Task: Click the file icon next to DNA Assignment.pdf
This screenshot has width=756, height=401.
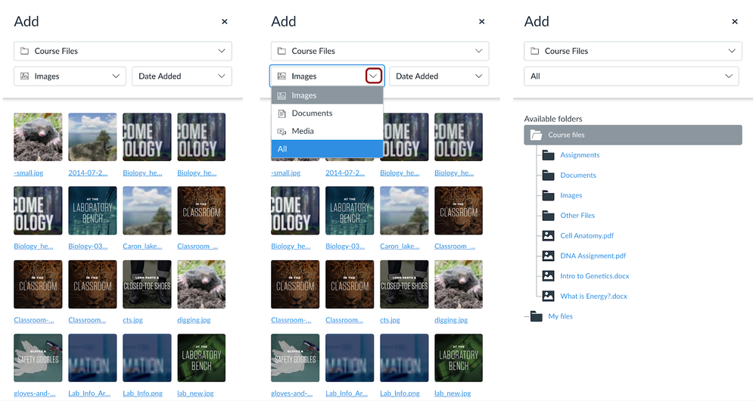Action: tap(548, 256)
